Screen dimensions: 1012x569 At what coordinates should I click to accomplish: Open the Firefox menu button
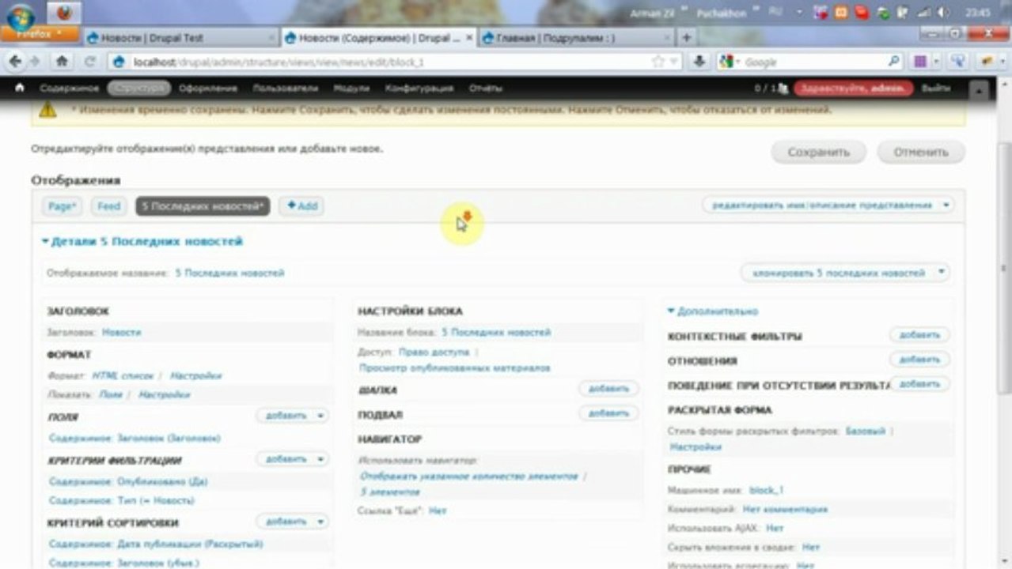[40, 34]
